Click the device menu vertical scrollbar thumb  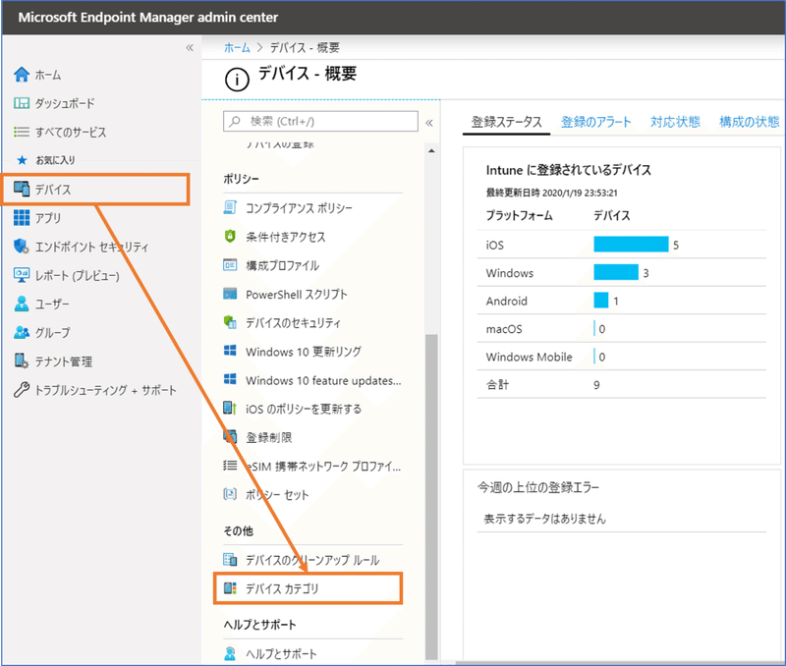point(431,496)
